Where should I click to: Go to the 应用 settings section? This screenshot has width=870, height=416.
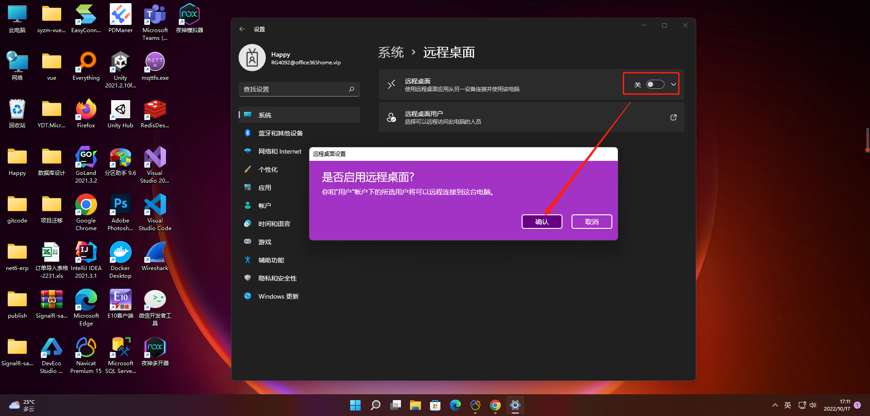point(265,187)
